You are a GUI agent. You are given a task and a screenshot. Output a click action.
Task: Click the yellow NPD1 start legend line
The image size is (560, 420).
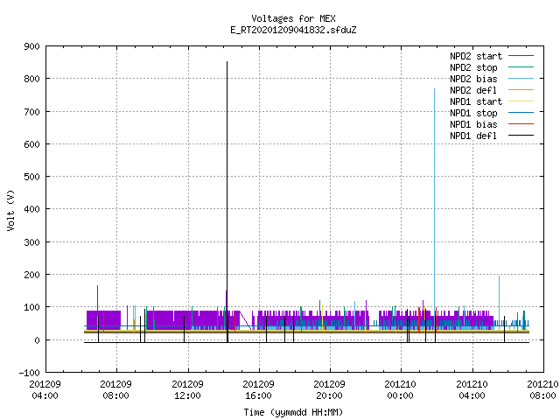pos(521,101)
